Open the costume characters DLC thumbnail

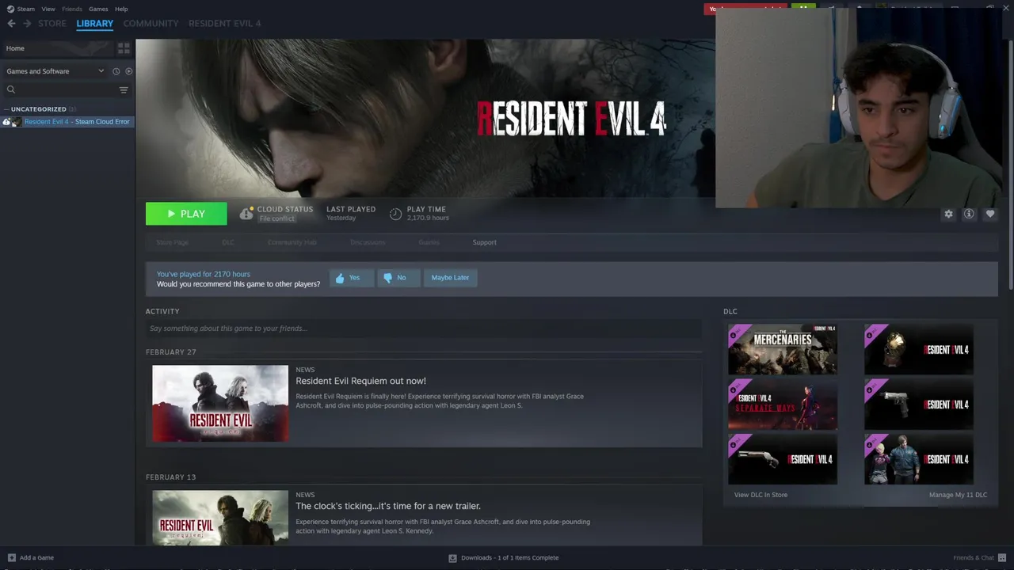[919, 459]
